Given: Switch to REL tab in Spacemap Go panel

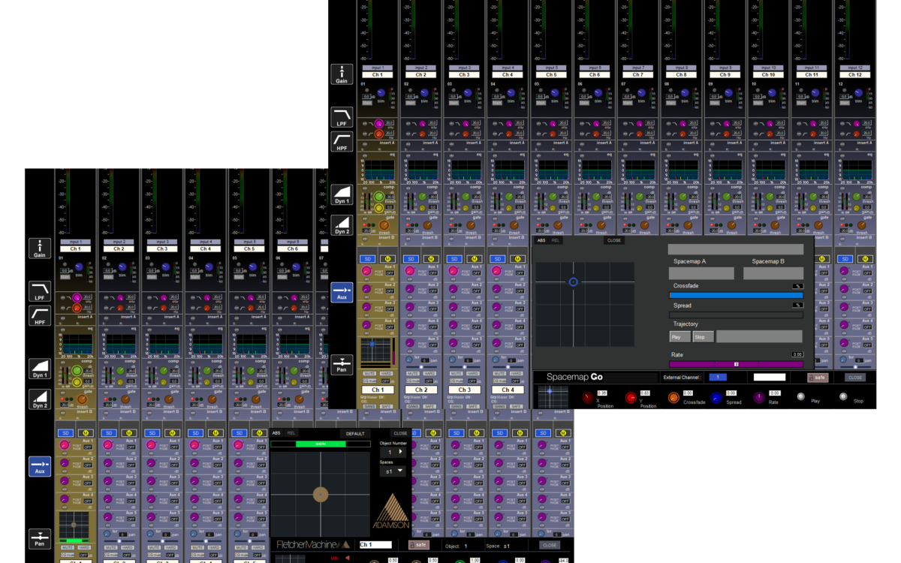Looking at the screenshot, I should pos(556,241).
